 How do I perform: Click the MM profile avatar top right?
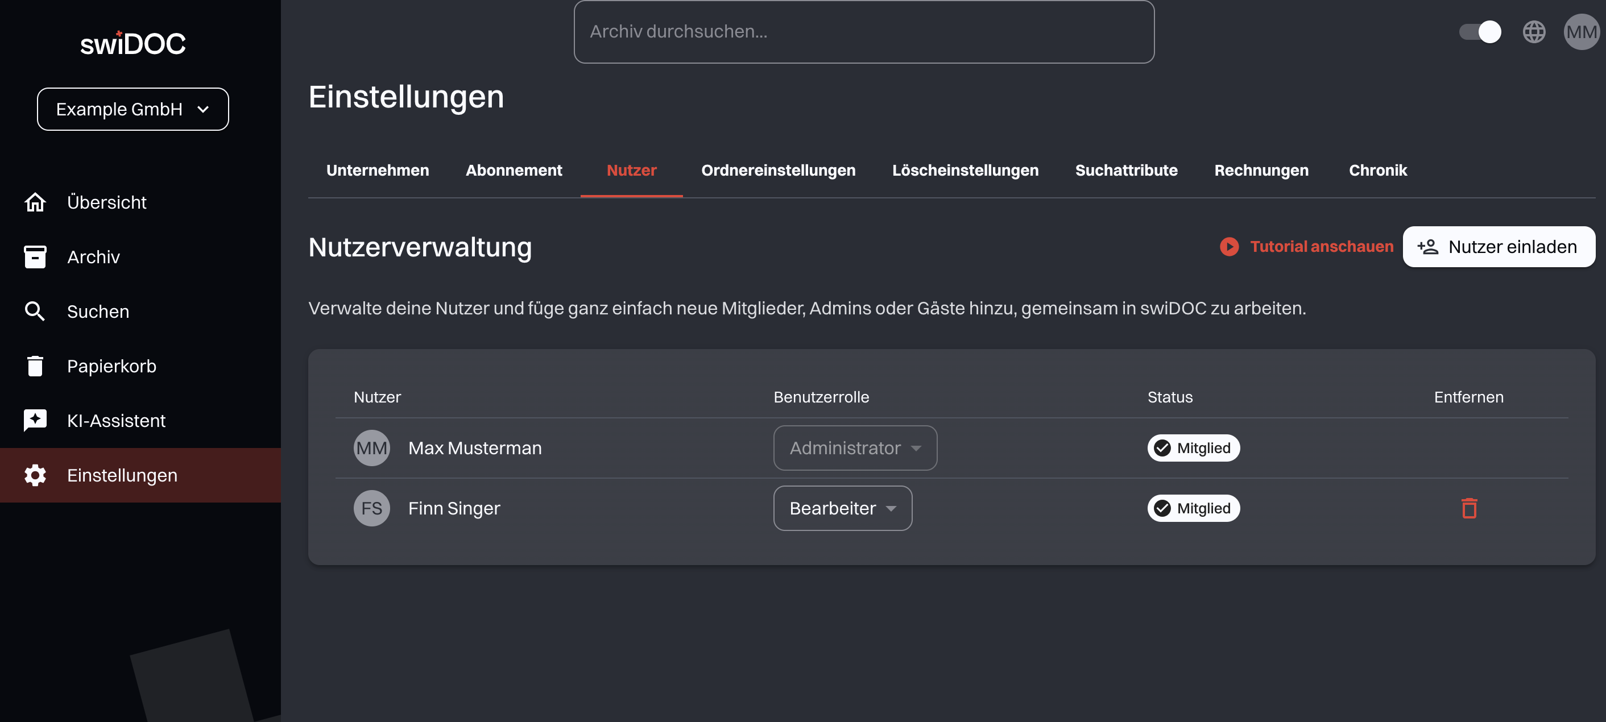tap(1580, 32)
